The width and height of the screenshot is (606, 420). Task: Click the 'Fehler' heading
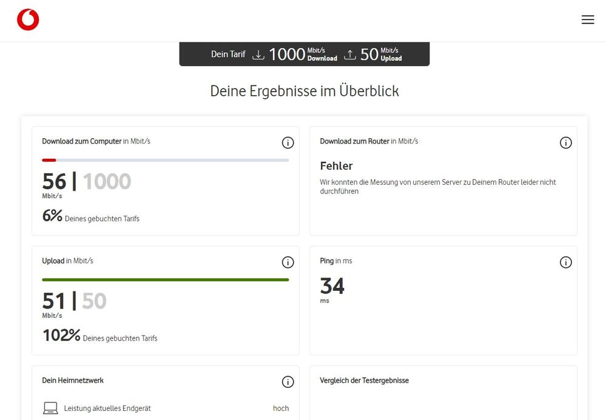(x=336, y=166)
